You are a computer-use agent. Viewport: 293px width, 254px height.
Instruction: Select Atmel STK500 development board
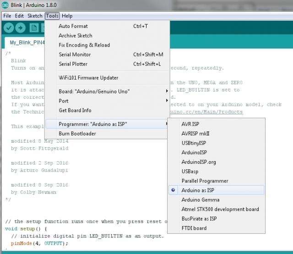pos(217,209)
